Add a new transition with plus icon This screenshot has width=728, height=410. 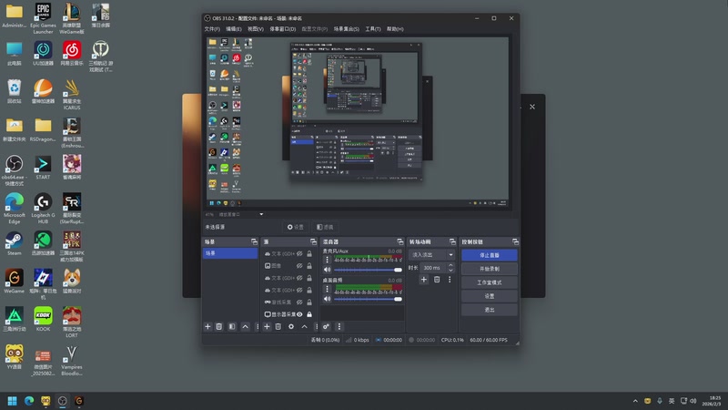tap(423, 280)
